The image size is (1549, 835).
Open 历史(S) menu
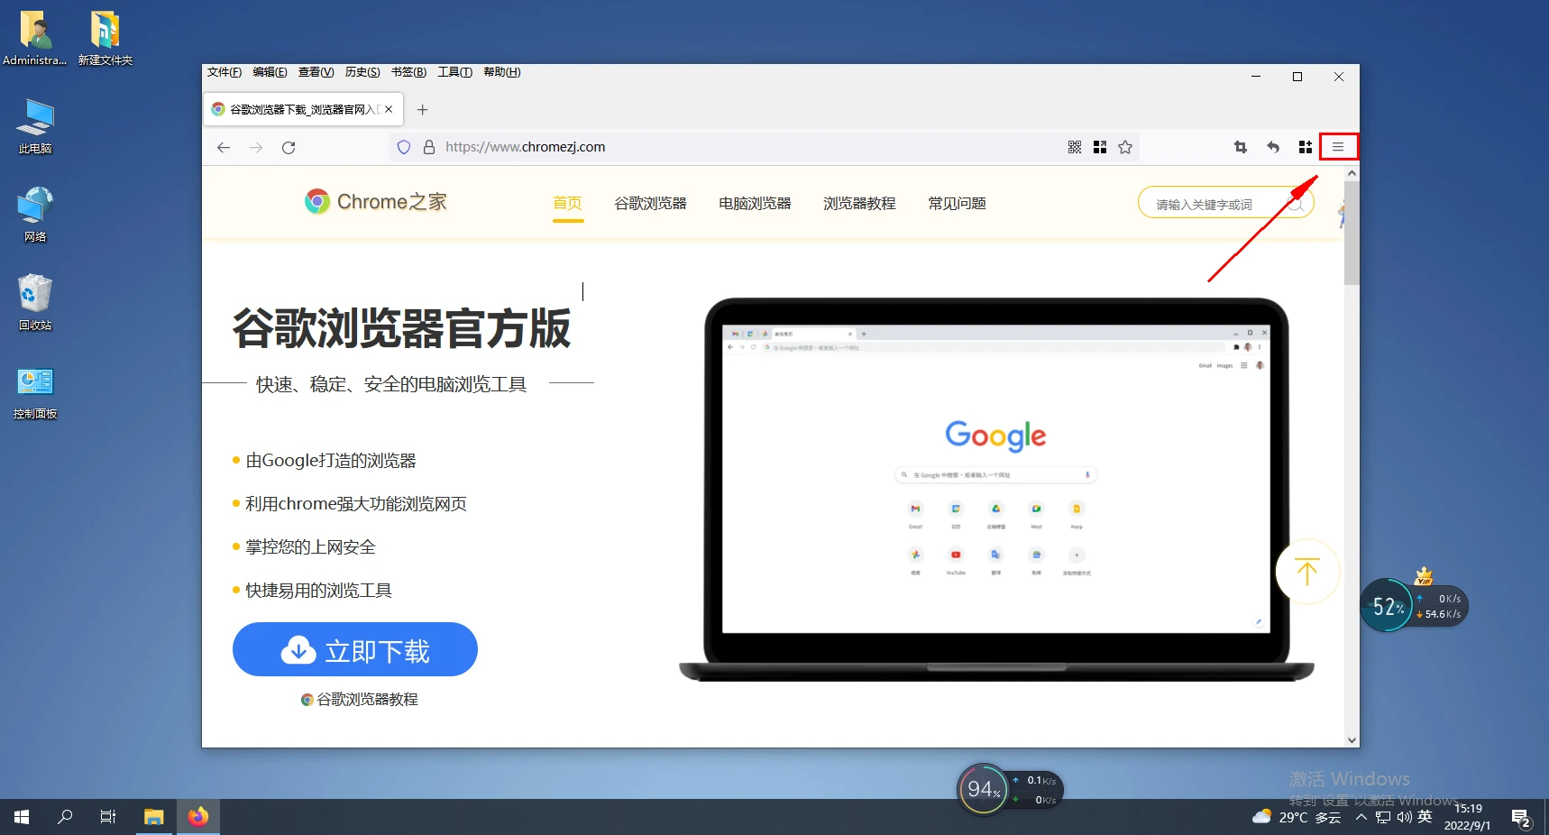[x=362, y=72]
